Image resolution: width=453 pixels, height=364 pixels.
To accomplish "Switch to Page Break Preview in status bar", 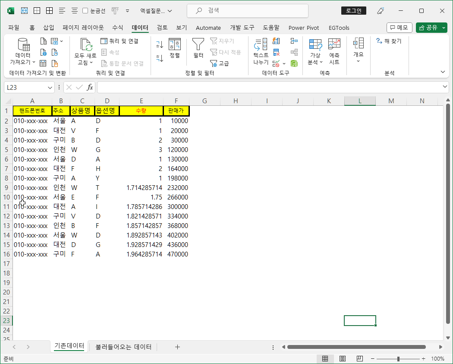I will (360, 359).
